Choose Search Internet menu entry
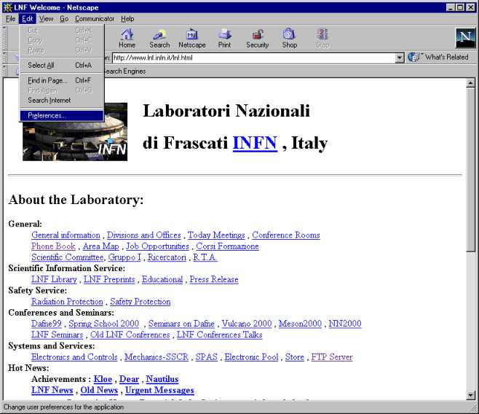The width and height of the screenshot is (479, 414). point(62,101)
